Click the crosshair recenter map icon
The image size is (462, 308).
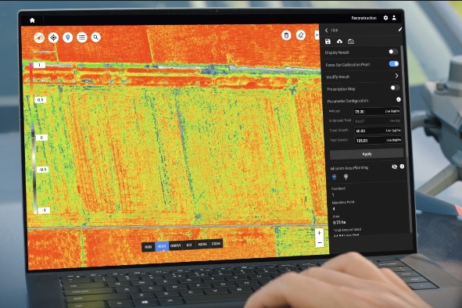pyautogui.click(x=53, y=38)
